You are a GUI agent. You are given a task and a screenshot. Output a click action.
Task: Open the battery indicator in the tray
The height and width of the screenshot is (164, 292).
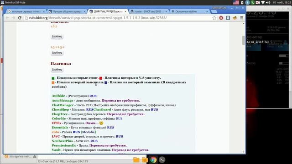pyautogui.click(x=242, y=2)
